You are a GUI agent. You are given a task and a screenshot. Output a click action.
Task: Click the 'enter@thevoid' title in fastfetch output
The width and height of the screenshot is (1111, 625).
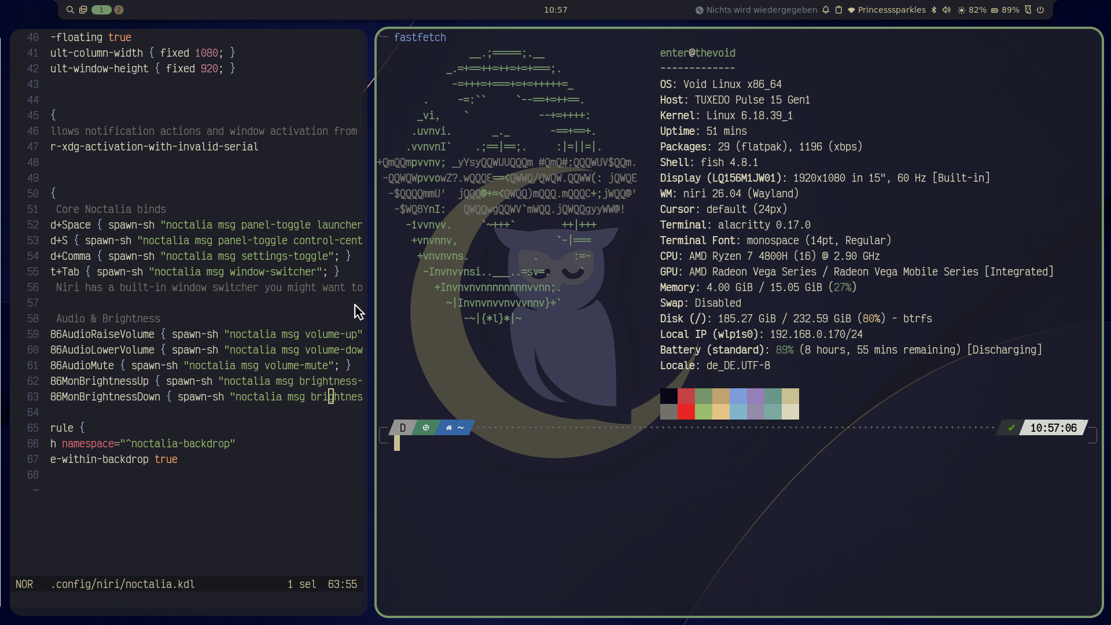(698, 53)
